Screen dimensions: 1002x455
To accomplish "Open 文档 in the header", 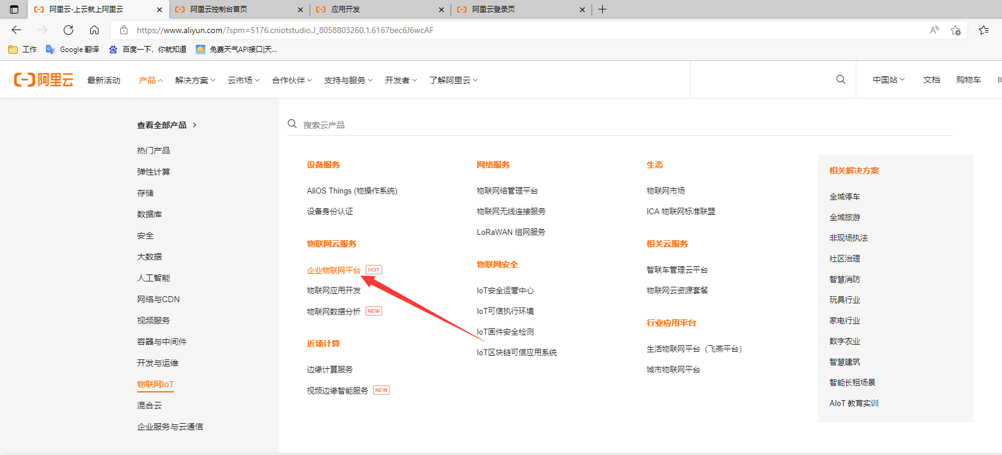I will click(932, 80).
